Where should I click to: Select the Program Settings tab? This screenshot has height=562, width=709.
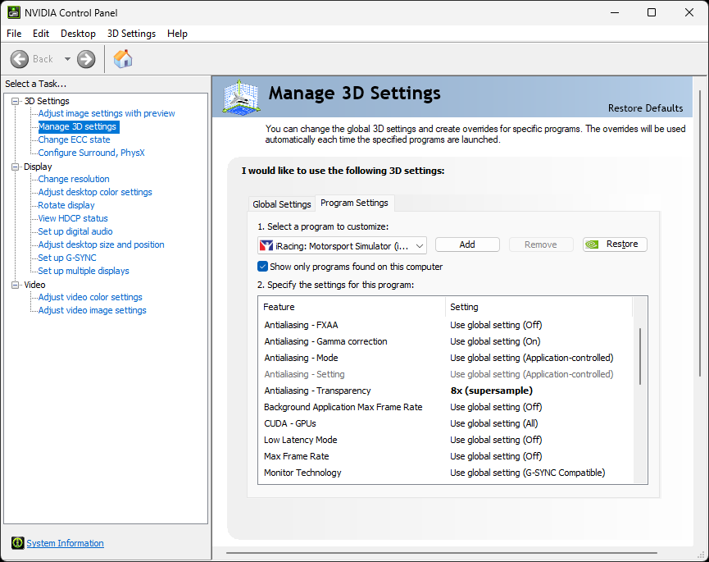point(354,203)
